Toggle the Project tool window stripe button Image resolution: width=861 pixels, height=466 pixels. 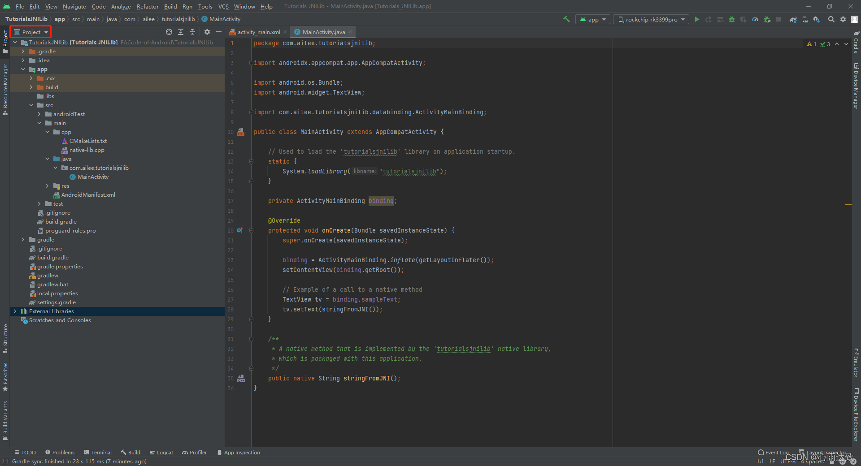[x=5, y=41]
